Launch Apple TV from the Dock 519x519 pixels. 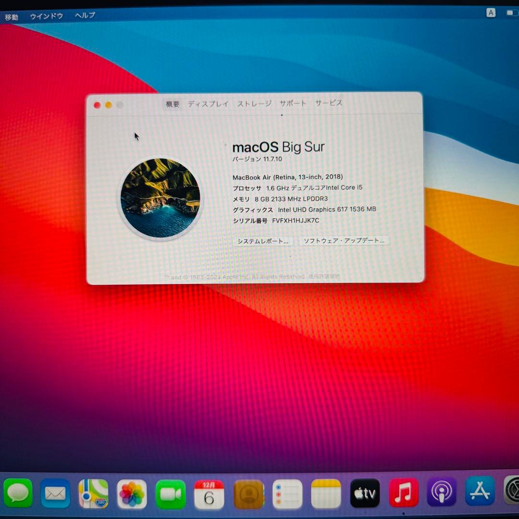pyautogui.click(x=365, y=493)
